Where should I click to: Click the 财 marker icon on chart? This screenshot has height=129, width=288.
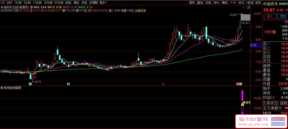tap(68, 84)
